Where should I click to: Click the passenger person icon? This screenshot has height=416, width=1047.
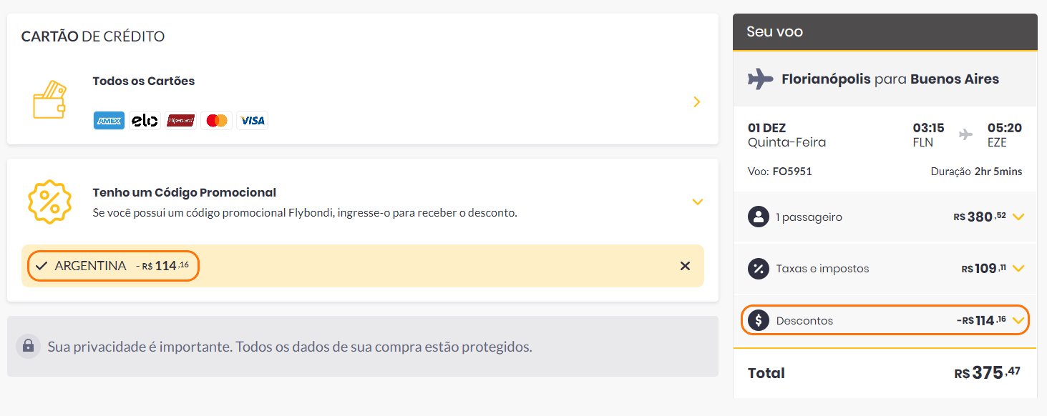[758, 217]
